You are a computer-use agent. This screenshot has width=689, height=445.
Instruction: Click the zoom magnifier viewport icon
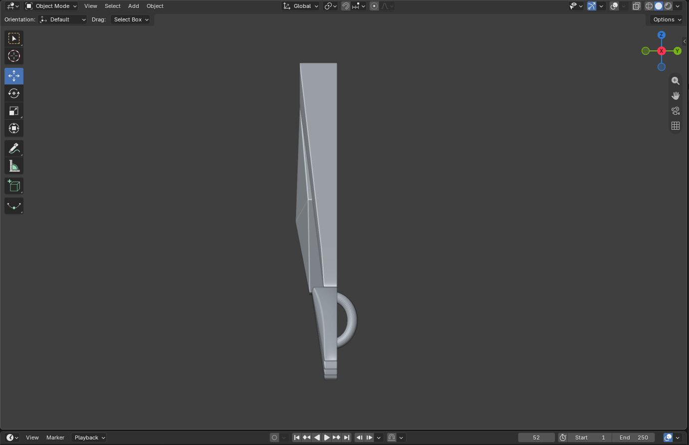pos(676,81)
